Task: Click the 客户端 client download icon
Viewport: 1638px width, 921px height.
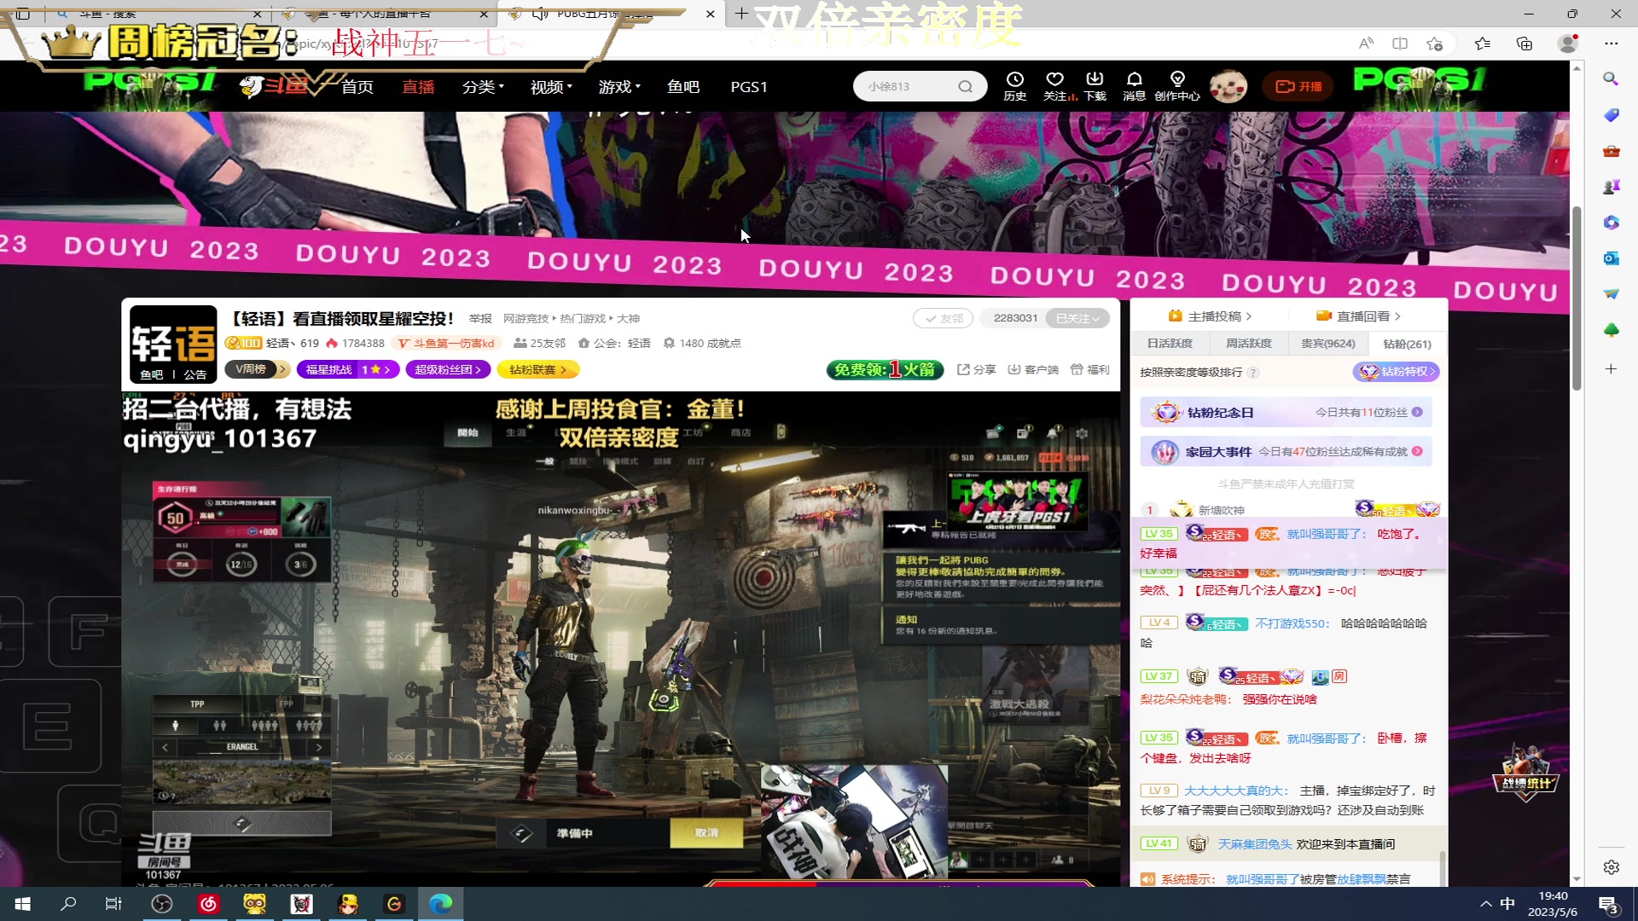Action: (x=1033, y=369)
